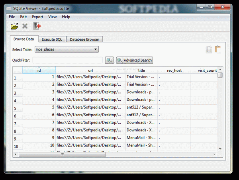The width and height of the screenshot is (239, 180).
Task: Run the QuickFilter magnifier search button
Action: tap(109, 60)
